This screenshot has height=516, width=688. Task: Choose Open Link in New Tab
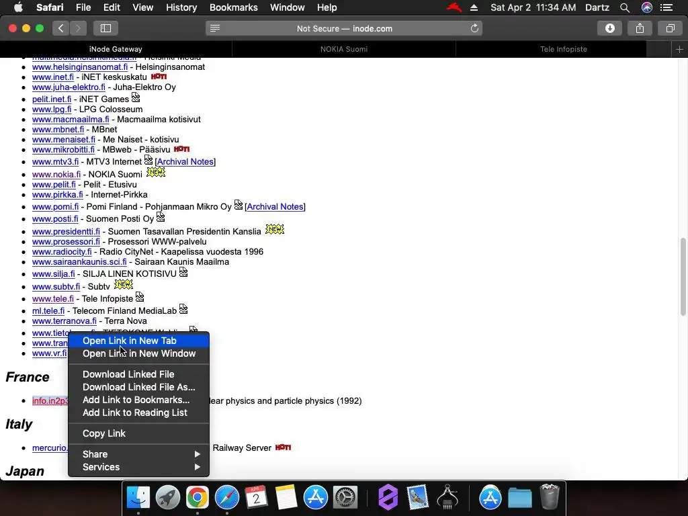(138, 341)
